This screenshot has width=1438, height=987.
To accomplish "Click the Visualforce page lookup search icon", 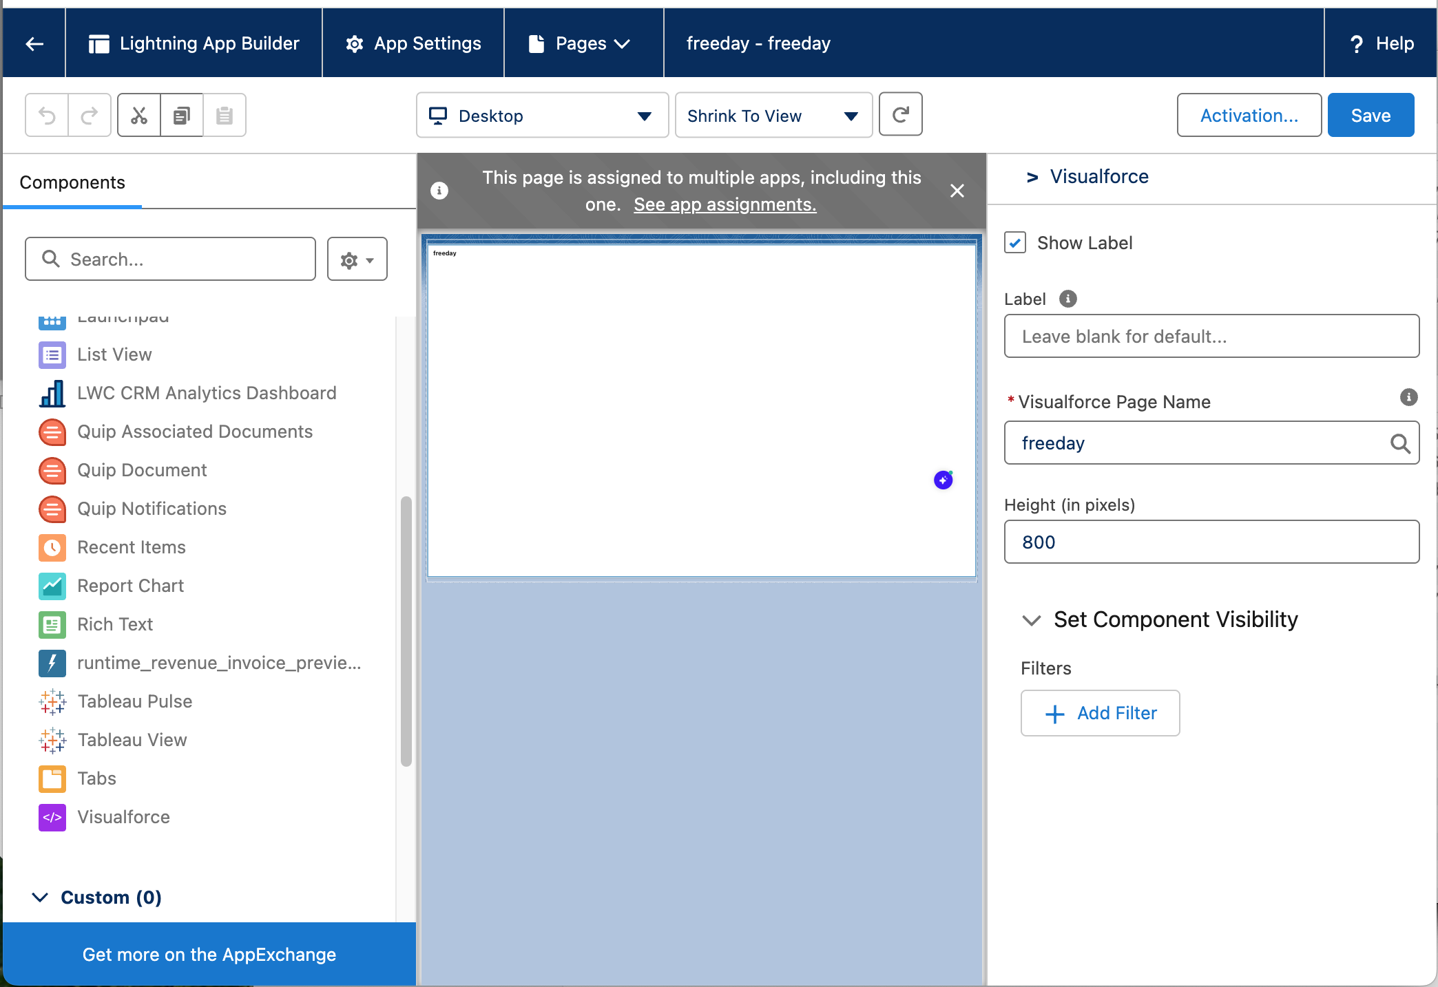I will tap(1400, 443).
